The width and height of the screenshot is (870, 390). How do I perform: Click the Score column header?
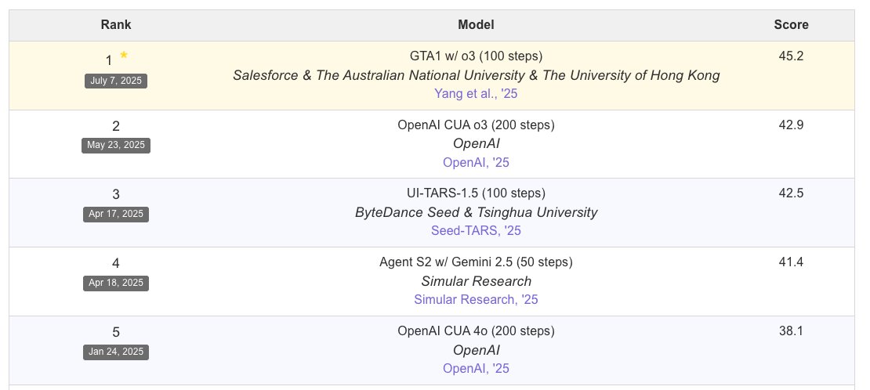click(x=791, y=25)
